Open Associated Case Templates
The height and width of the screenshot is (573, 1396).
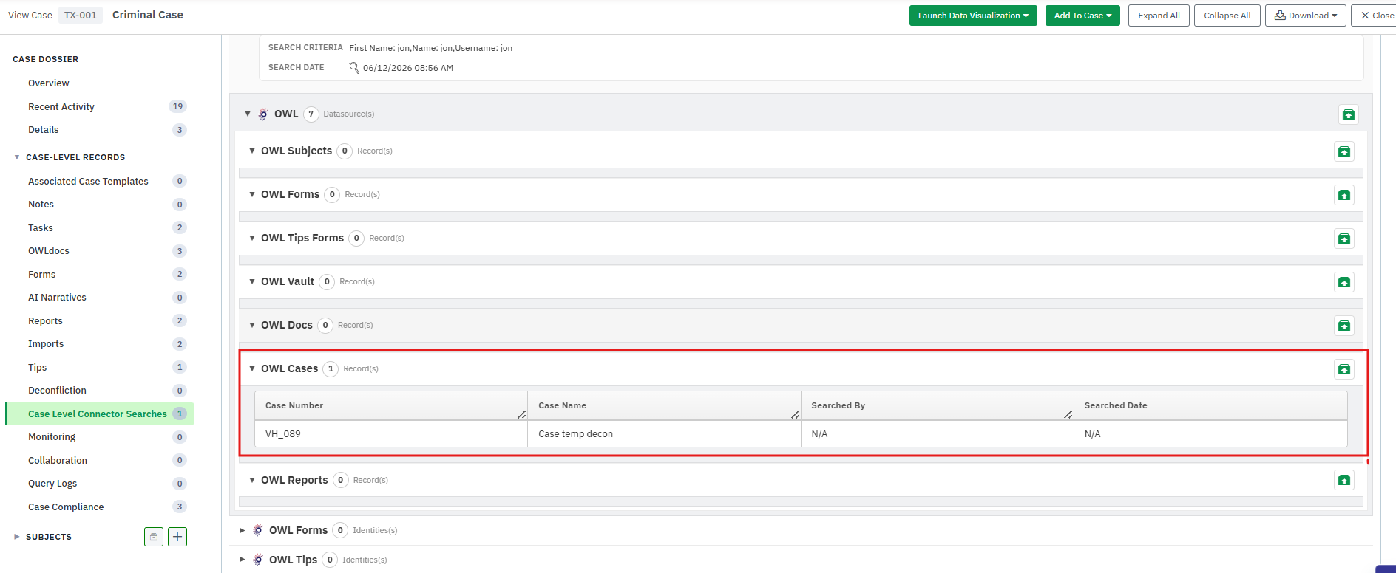point(88,182)
